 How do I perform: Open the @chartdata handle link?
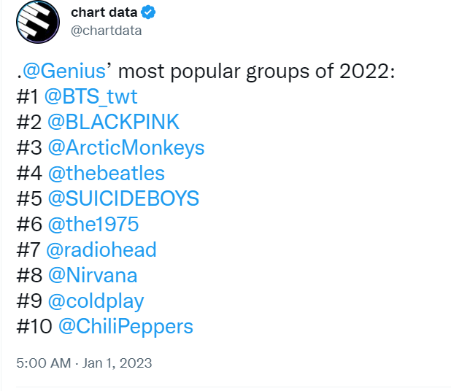(107, 31)
